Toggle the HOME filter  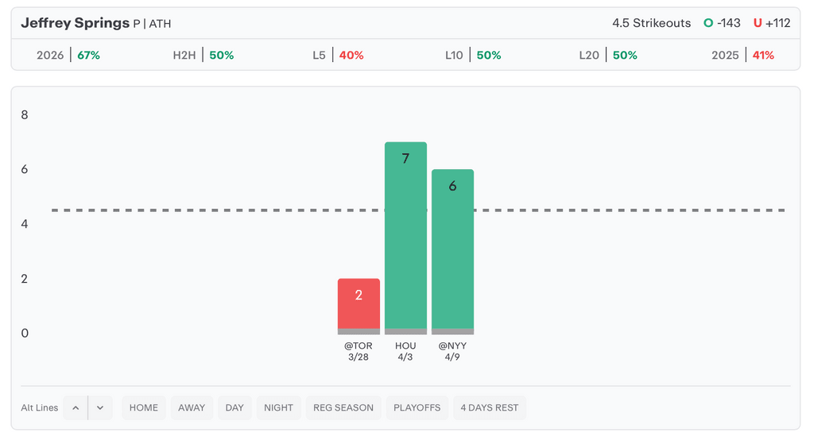click(x=144, y=407)
